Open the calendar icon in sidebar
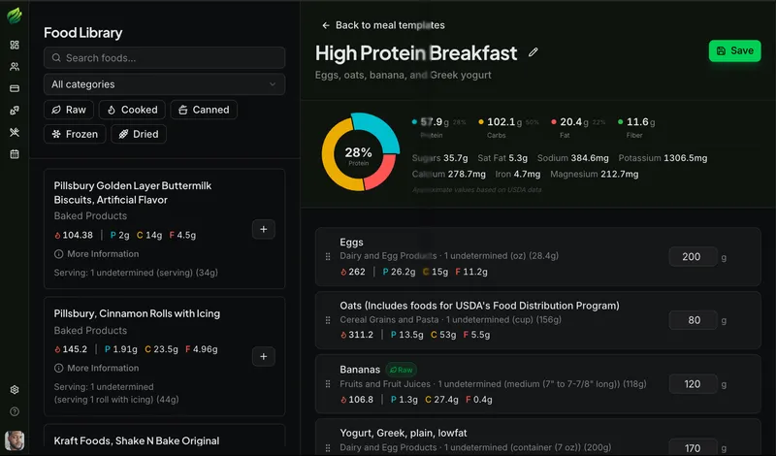Image resolution: width=776 pixels, height=456 pixels. tap(15, 154)
